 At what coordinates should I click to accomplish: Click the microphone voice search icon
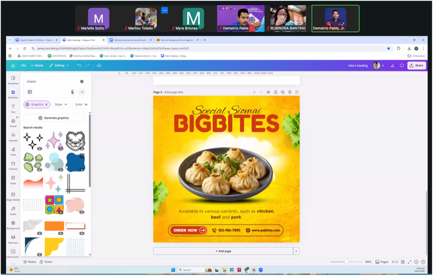72,92
